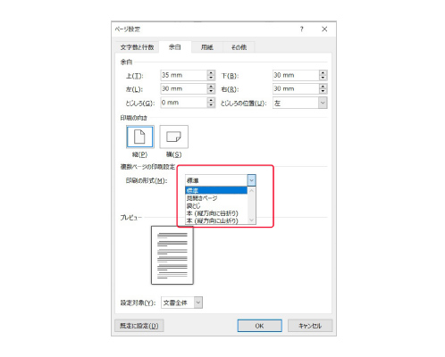This screenshot has width=445, height=357.
Task: Switch to the 用紙 tab
Action: [207, 47]
